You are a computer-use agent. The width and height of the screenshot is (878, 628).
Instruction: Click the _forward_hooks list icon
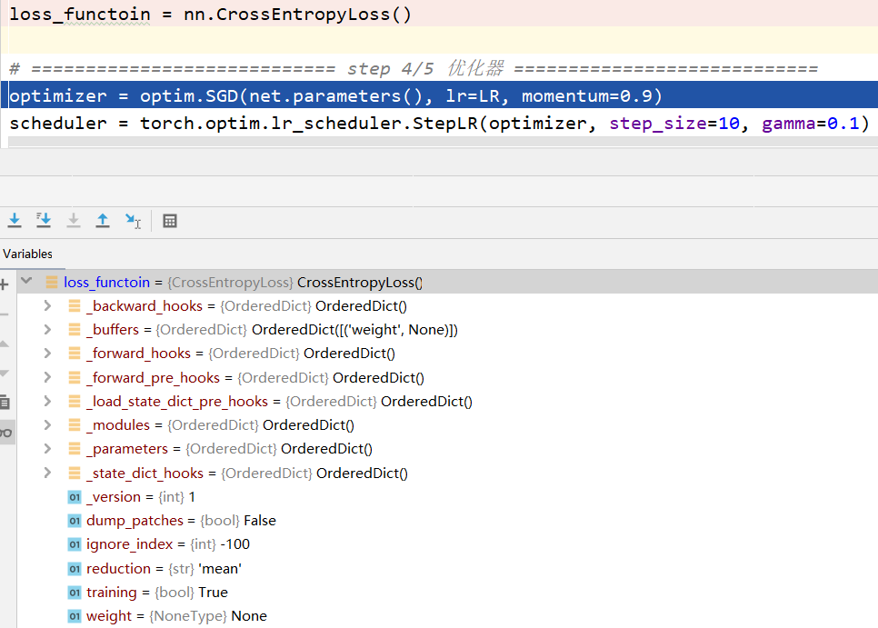(75, 354)
